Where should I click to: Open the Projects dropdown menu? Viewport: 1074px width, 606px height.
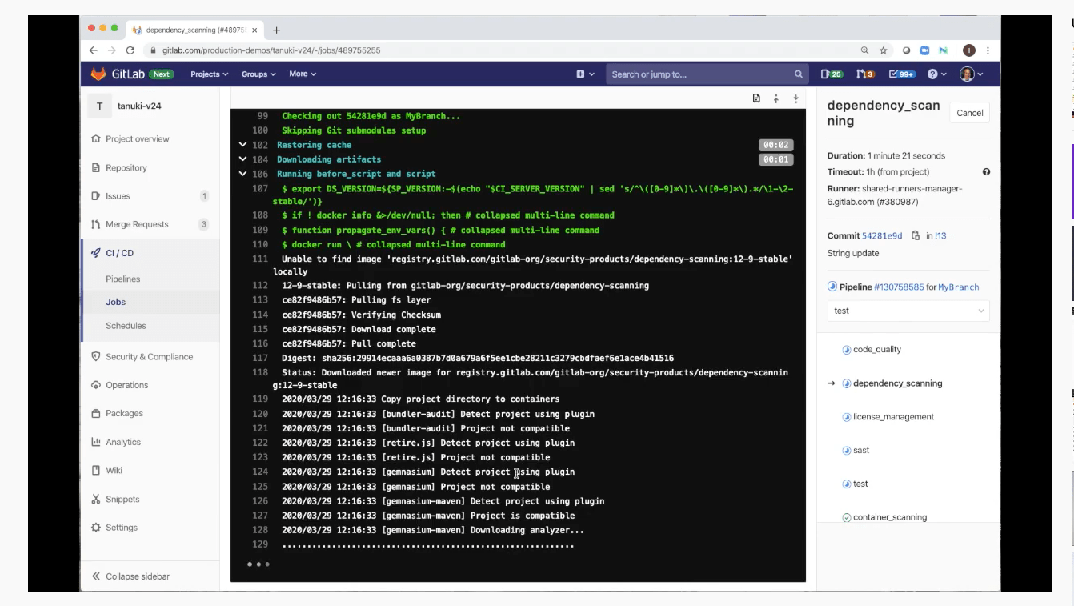click(x=209, y=74)
